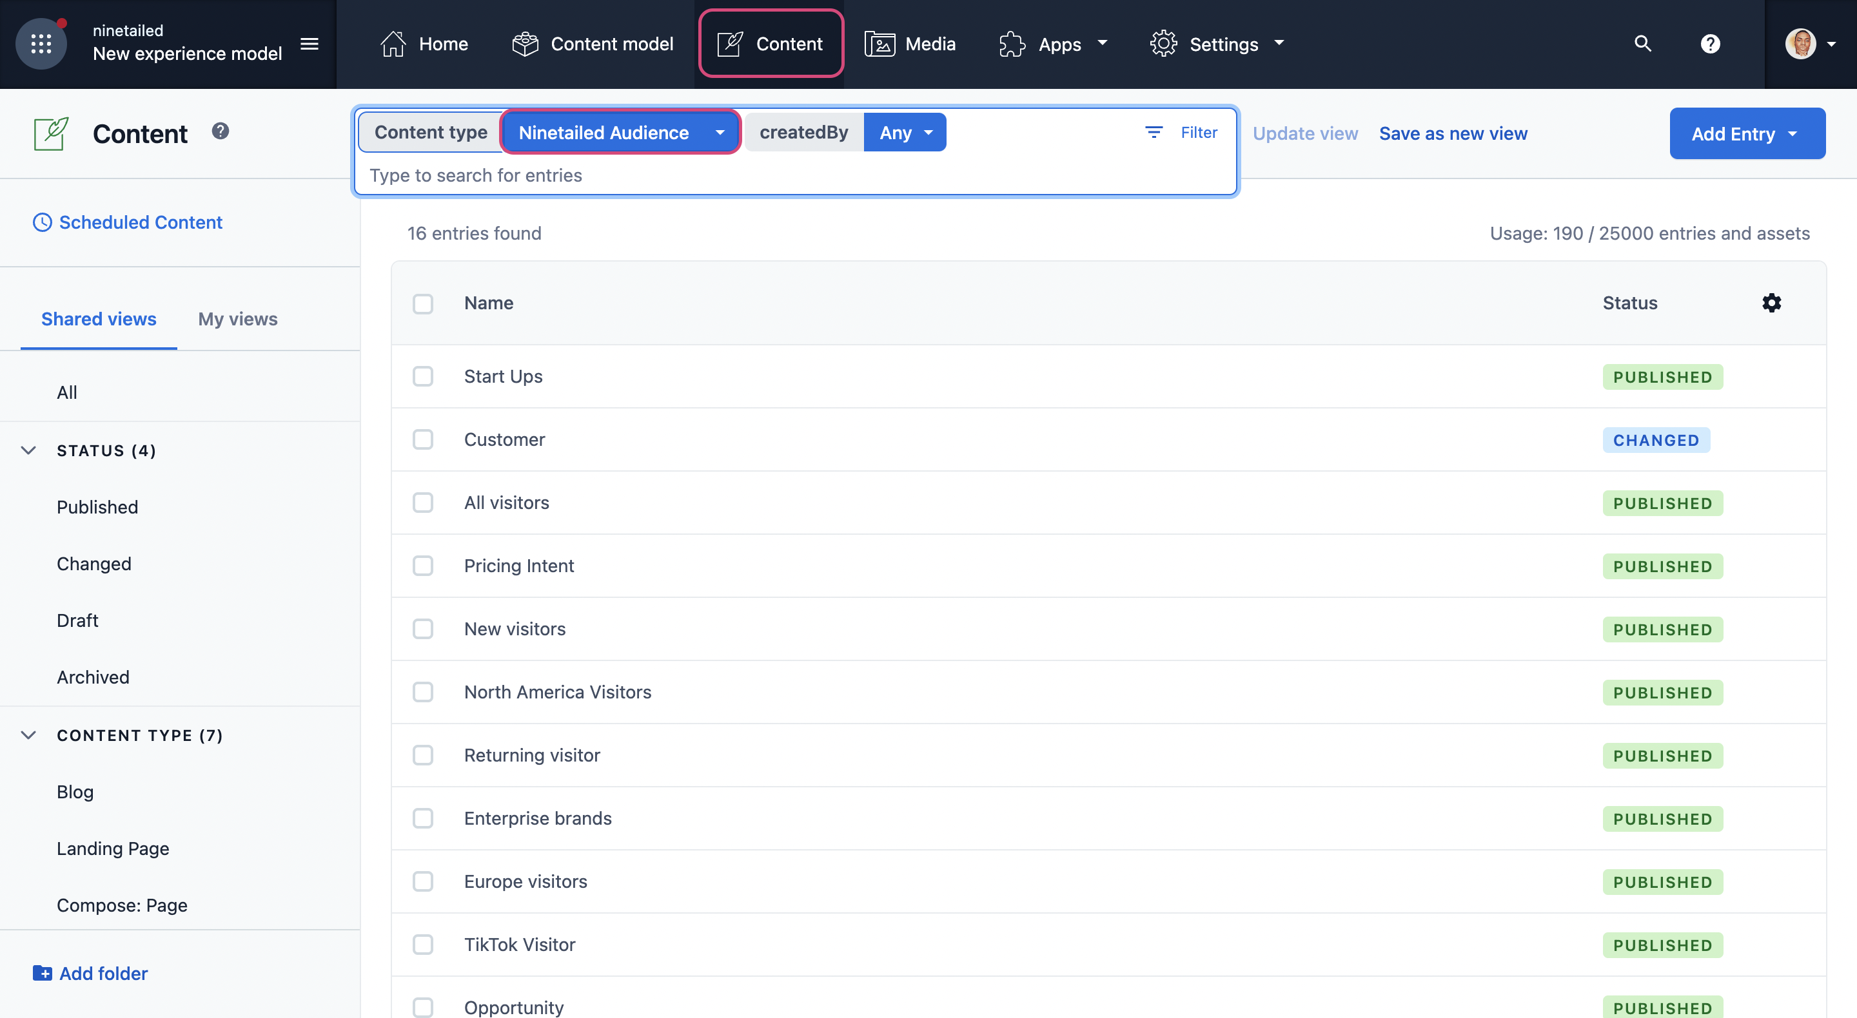Open Content model in the navbar

click(593, 44)
